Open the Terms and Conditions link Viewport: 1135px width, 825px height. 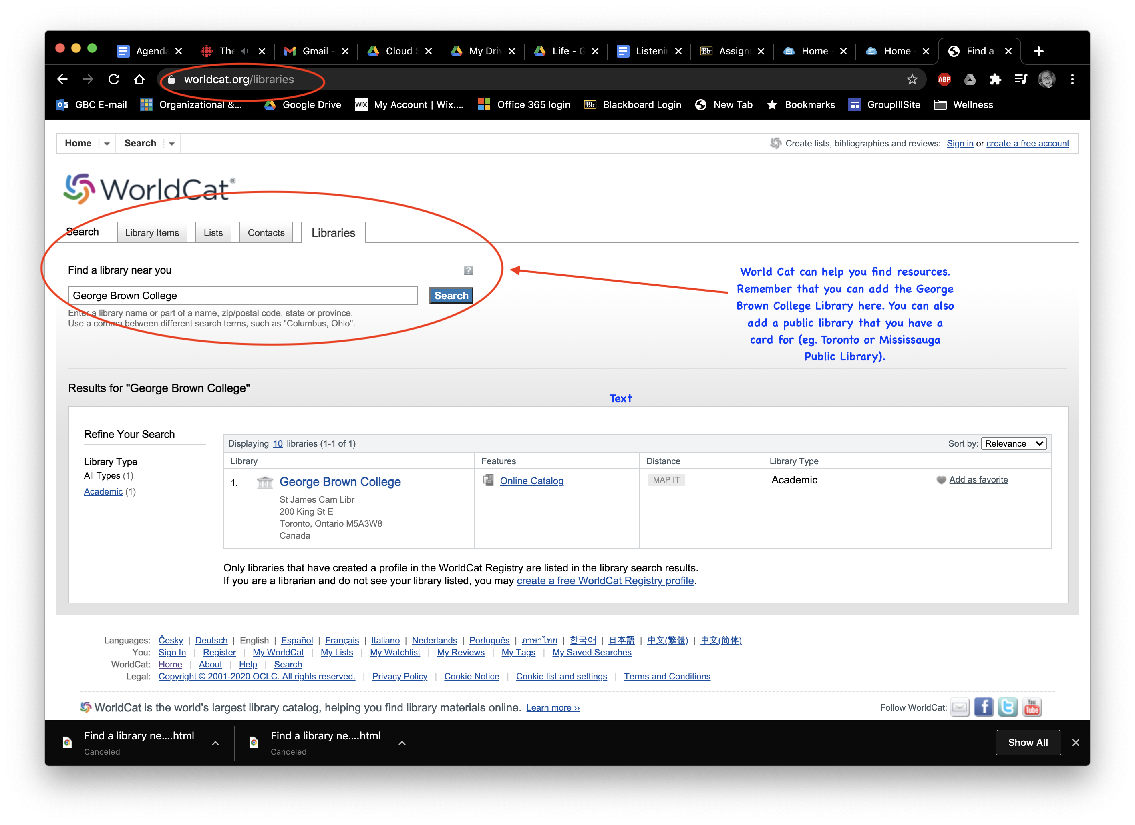[667, 677]
